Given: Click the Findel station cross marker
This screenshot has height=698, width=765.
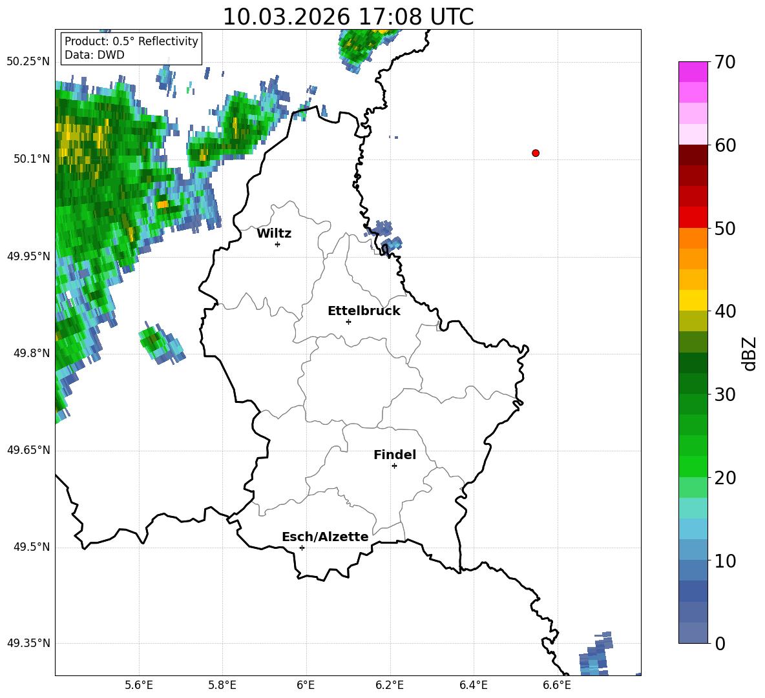Looking at the screenshot, I should 395,466.
